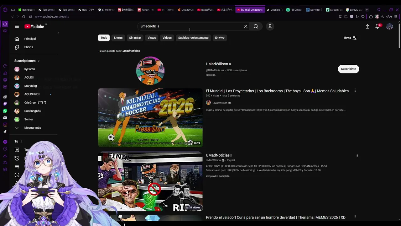Switch to the Servidor browser tab
401x226 pixels.
pyautogui.click(x=314, y=10)
